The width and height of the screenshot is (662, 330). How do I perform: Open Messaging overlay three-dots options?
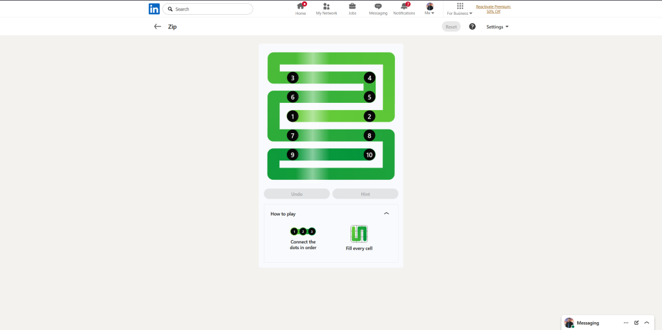pyautogui.click(x=626, y=323)
